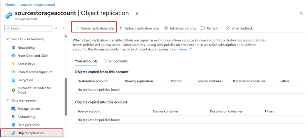Open Redundancy menu item
308x138 pixels.
click(x=27, y=117)
